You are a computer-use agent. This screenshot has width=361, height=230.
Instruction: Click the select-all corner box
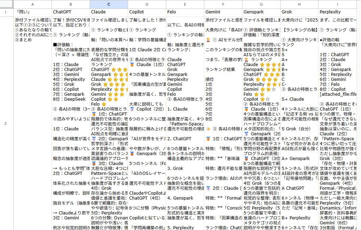point(6,4)
